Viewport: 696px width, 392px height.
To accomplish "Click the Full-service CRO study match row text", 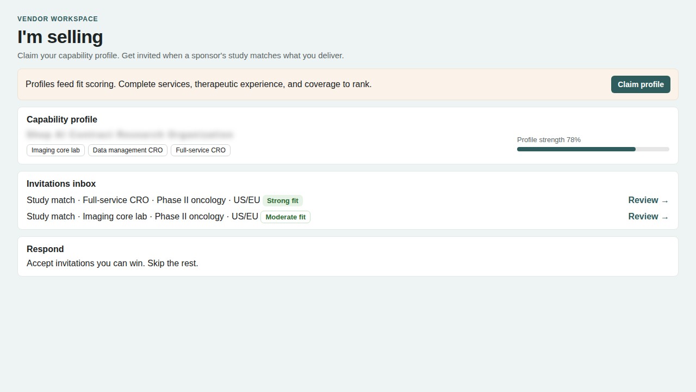I will [x=144, y=200].
